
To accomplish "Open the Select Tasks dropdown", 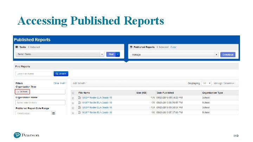I will [60, 54].
